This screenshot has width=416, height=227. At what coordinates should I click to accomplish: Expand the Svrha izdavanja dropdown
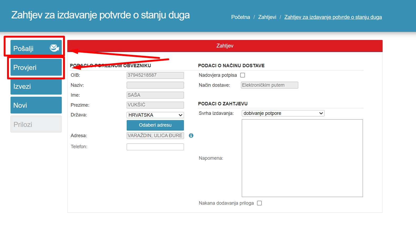click(283, 113)
